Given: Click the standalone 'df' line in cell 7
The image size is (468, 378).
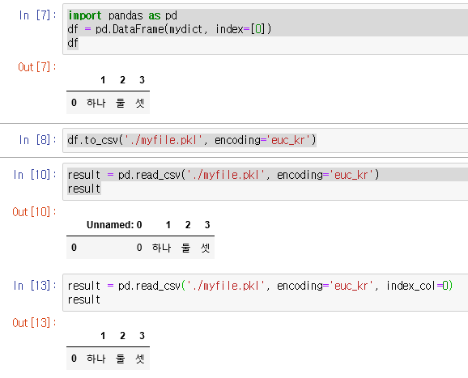Looking at the screenshot, I should (73, 43).
